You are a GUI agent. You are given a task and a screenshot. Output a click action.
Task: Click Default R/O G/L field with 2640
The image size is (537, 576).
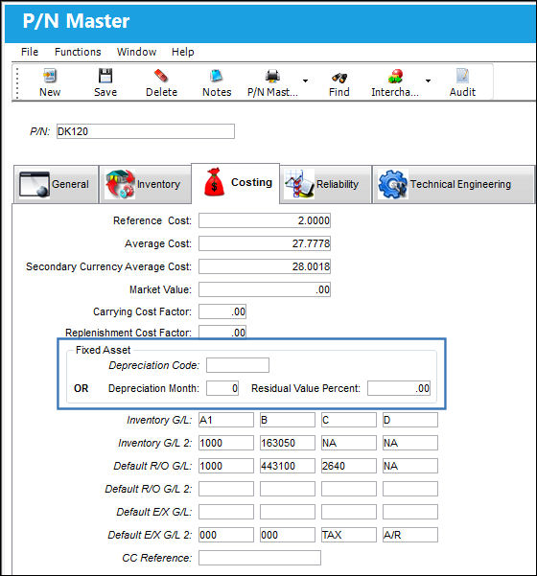click(x=349, y=466)
